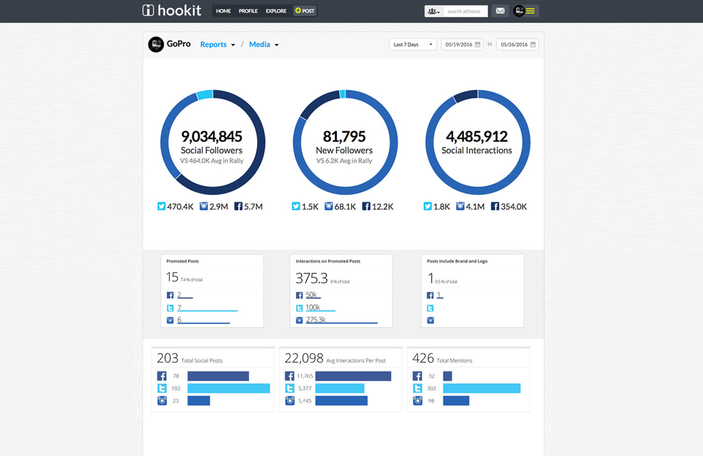Viewport: 703px width, 456px height.
Task: Open the Last 7 Days range selector
Action: 413,44
